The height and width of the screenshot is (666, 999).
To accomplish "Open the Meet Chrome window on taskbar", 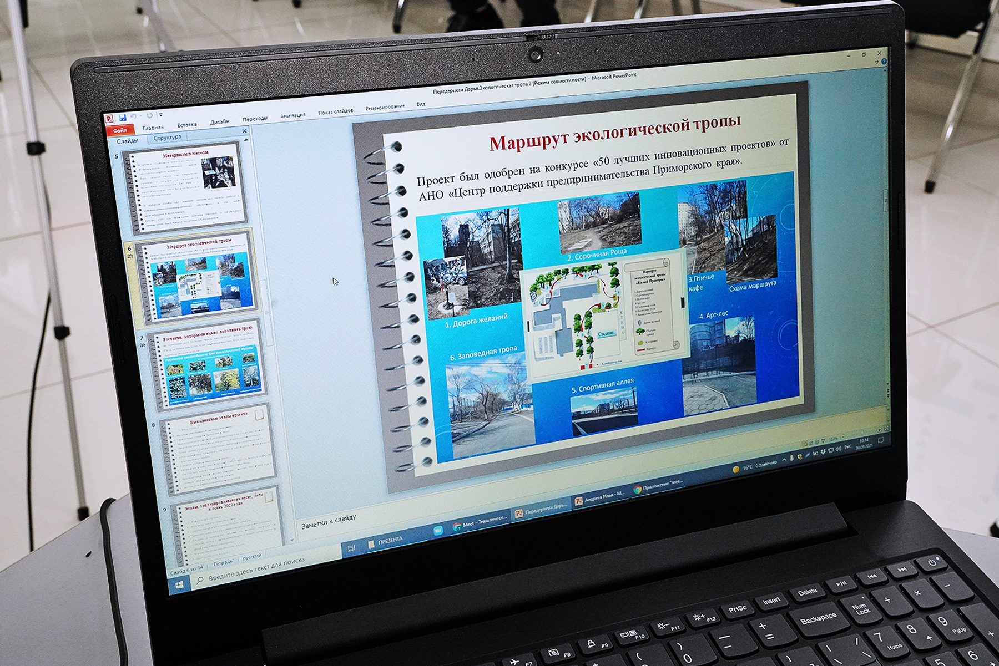I will point(481,522).
